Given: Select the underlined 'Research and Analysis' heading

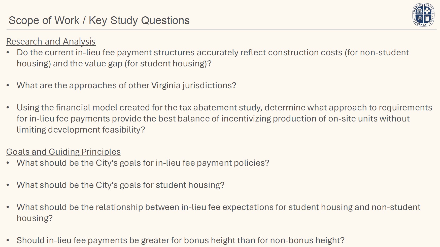Looking at the screenshot, I should coord(51,42).
